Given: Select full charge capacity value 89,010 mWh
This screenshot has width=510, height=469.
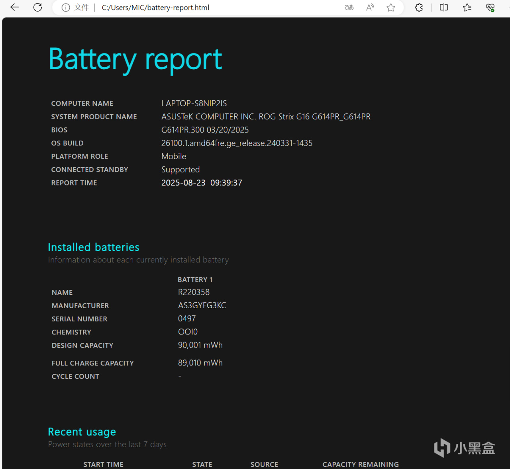Looking at the screenshot, I should point(200,363).
